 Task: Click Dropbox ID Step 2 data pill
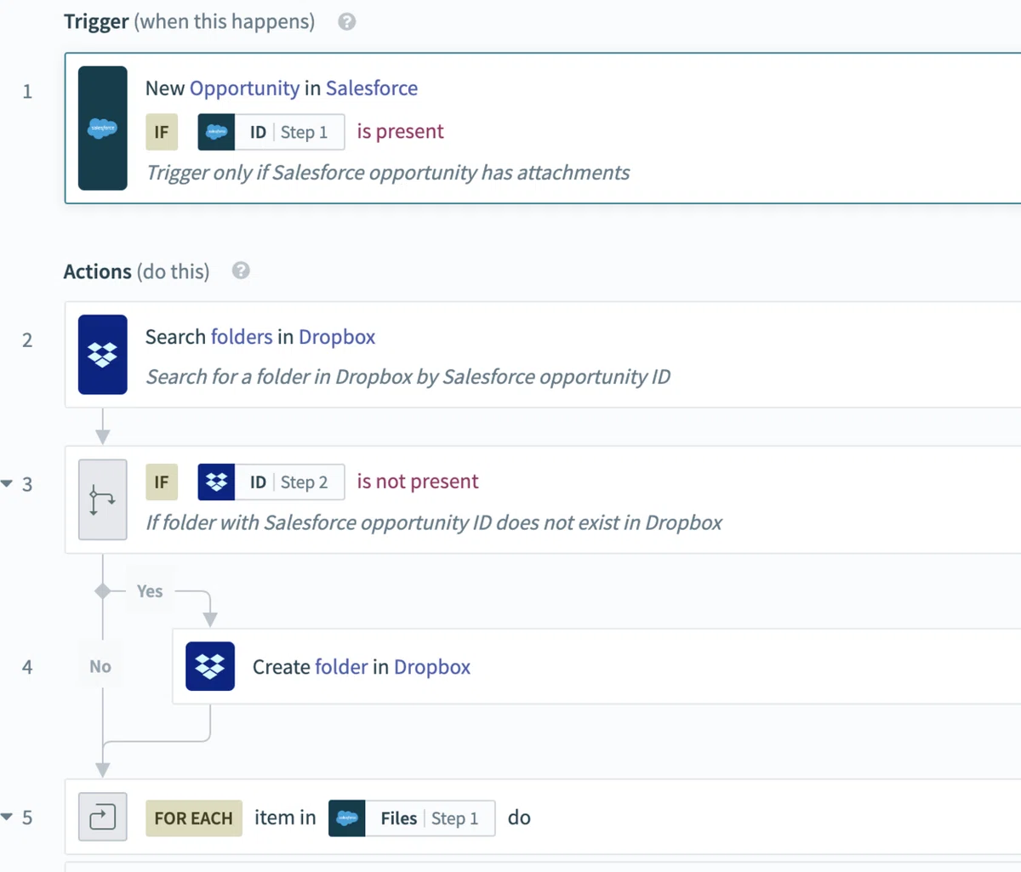[x=271, y=482]
